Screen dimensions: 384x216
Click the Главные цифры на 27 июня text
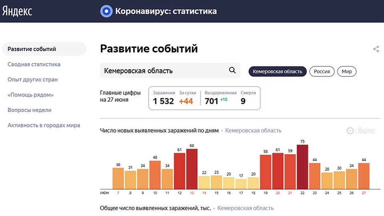[x=120, y=96]
